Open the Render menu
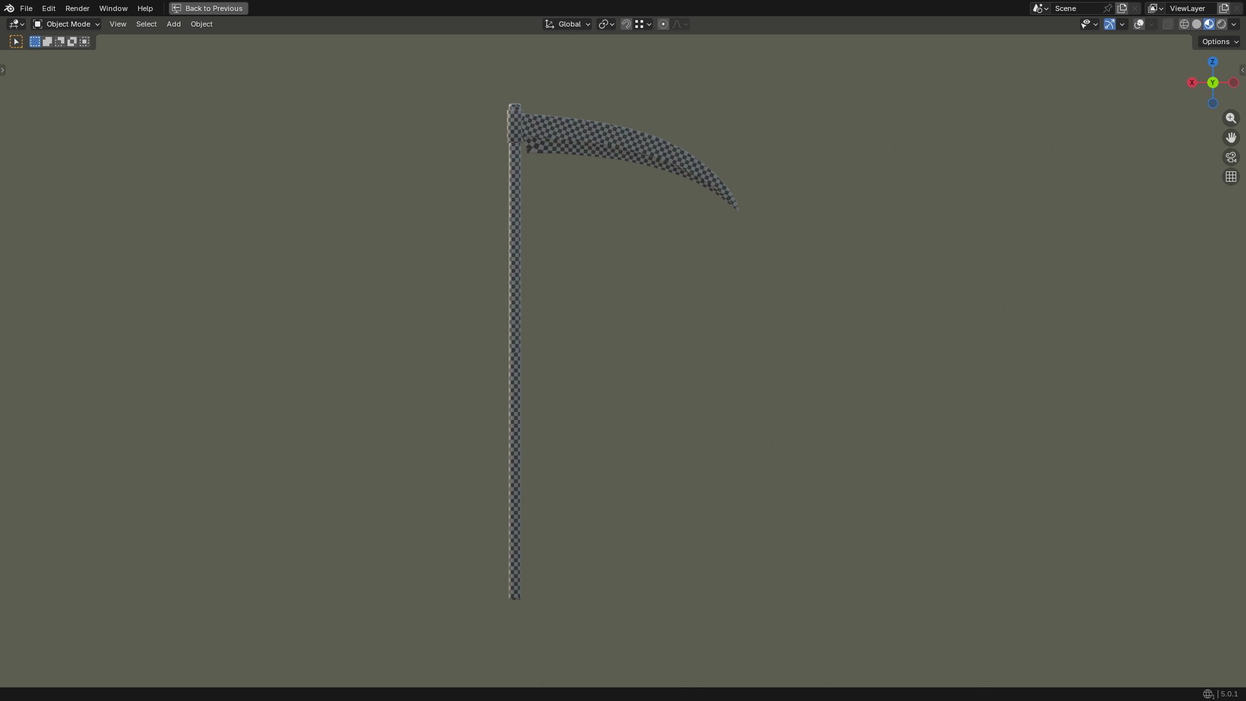 coord(77,8)
